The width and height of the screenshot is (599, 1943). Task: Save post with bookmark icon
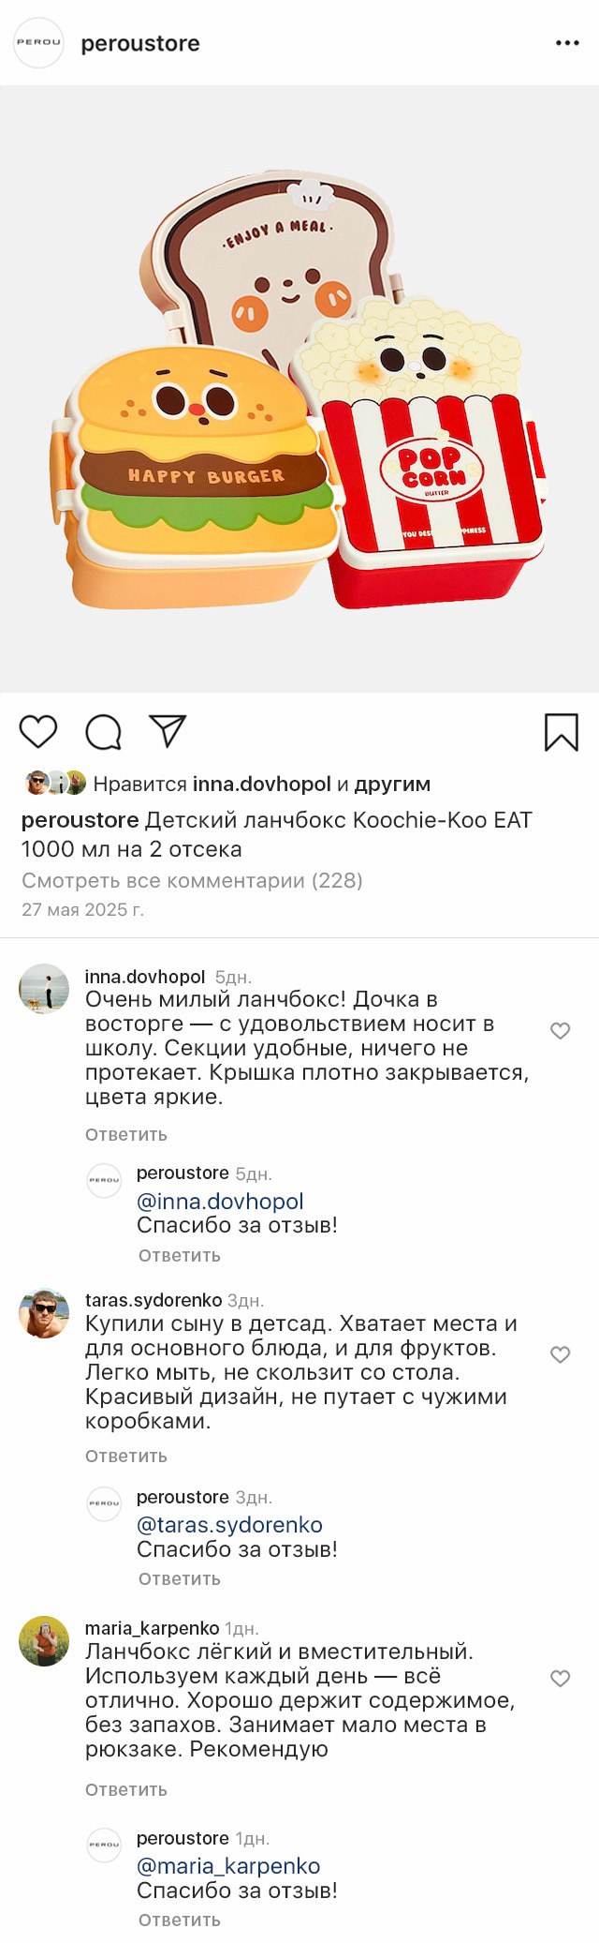[x=561, y=732]
